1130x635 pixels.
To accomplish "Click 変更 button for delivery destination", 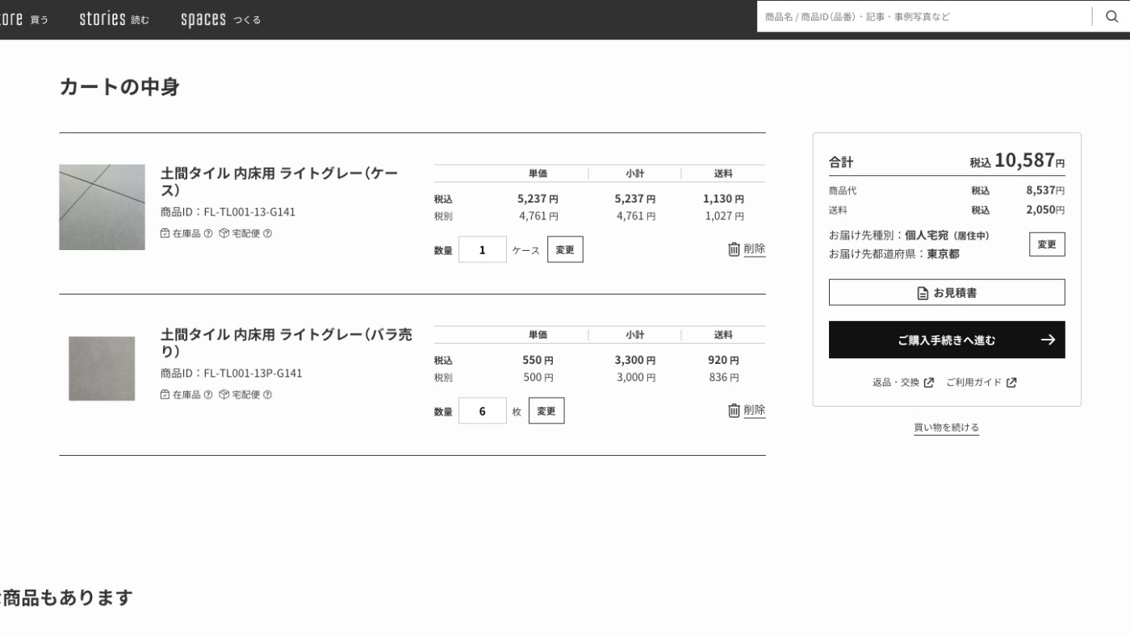I will [x=1047, y=244].
